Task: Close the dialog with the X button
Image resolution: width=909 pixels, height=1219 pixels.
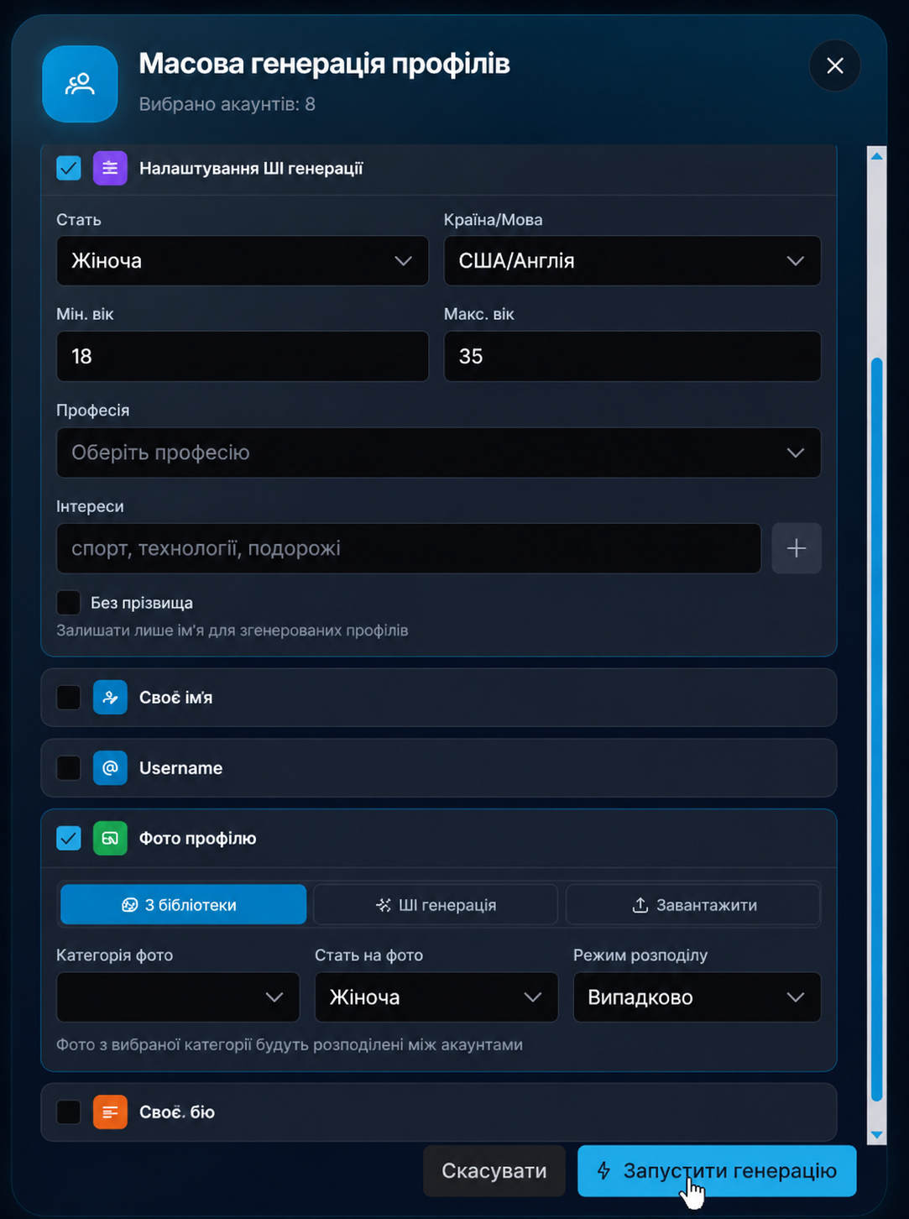Action: pyautogui.click(x=834, y=65)
